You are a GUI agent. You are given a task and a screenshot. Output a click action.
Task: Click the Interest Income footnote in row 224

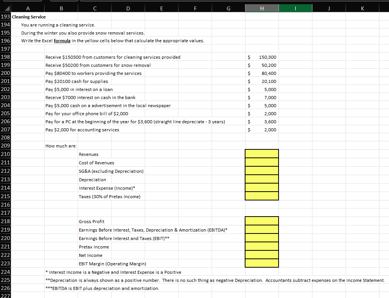[x=114, y=272]
